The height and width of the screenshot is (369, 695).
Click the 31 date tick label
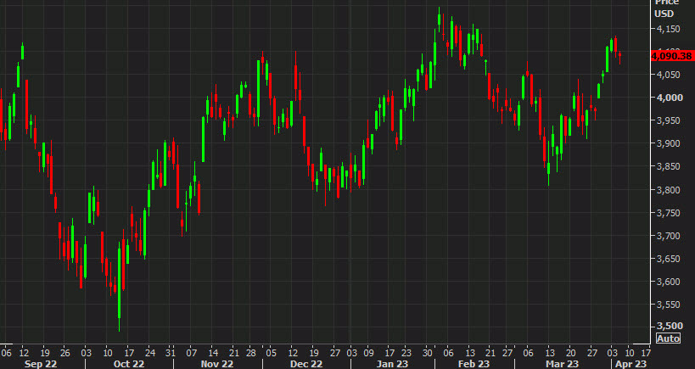(171, 353)
